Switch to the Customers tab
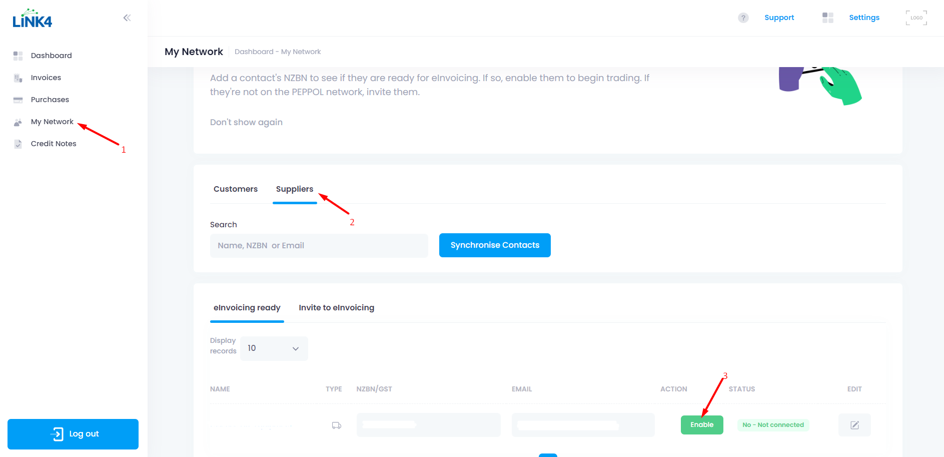944x457 pixels. click(236, 189)
